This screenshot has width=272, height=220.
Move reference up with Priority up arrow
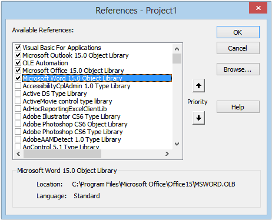tap(198, 86)
